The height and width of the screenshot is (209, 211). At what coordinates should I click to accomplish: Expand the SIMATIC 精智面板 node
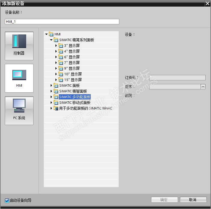(51, 91)
